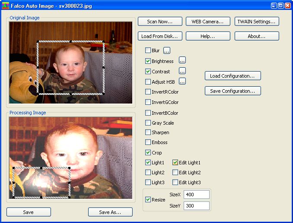The width and height of the screenshot is (293, 223).
Task: Click the SizeX input field
Action: pyautogui.click(x=197, y=195)
